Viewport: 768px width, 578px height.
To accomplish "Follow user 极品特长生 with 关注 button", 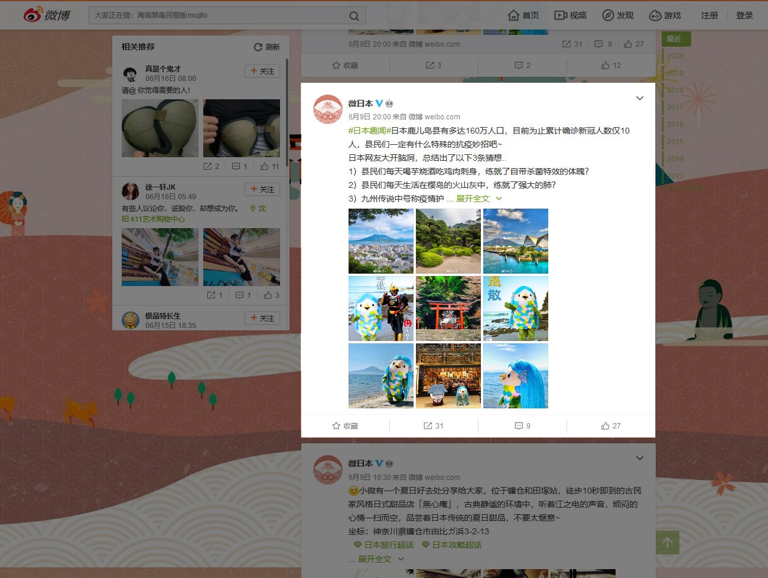I will (x=262, y=318).
